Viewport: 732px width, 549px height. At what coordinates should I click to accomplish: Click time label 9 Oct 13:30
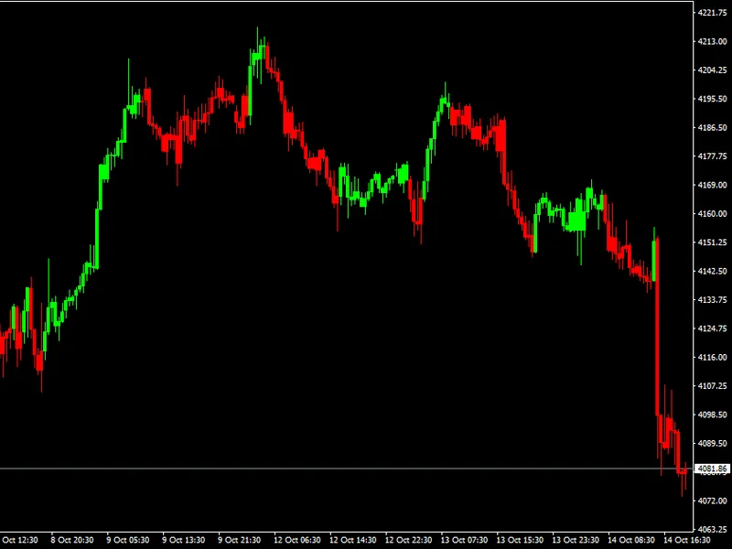click(184, 540)
